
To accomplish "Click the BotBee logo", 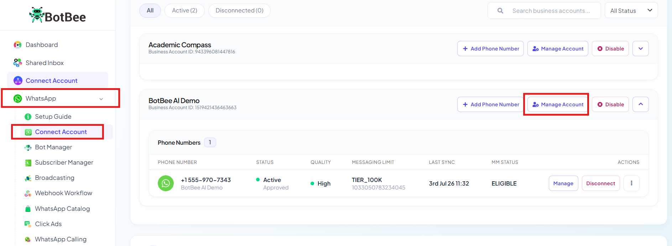I will [58, 16].
